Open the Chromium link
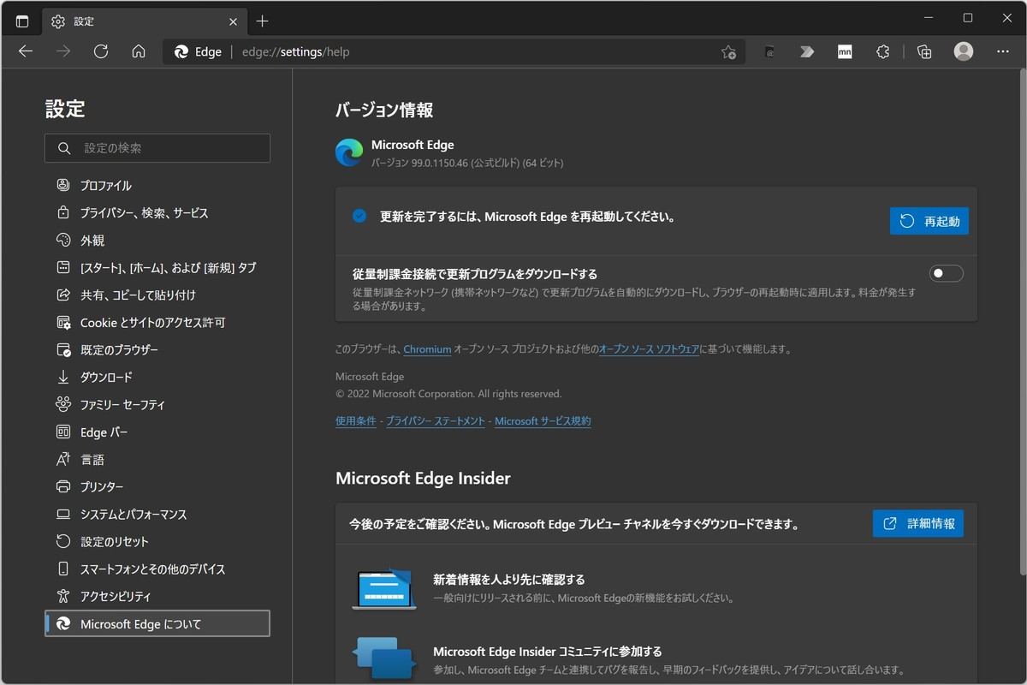The image size is (1027, 685). (427, 349)
